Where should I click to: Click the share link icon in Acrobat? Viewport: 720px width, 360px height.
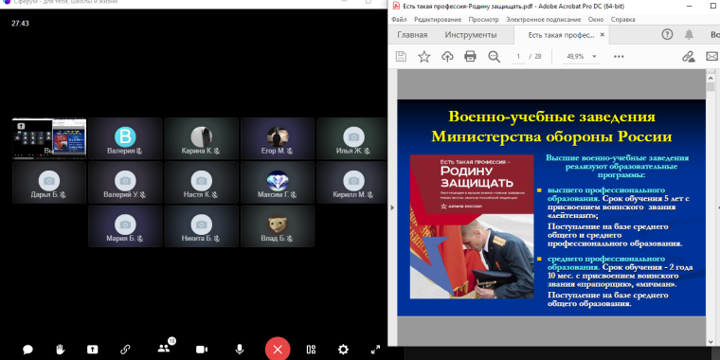pos(688,57)
